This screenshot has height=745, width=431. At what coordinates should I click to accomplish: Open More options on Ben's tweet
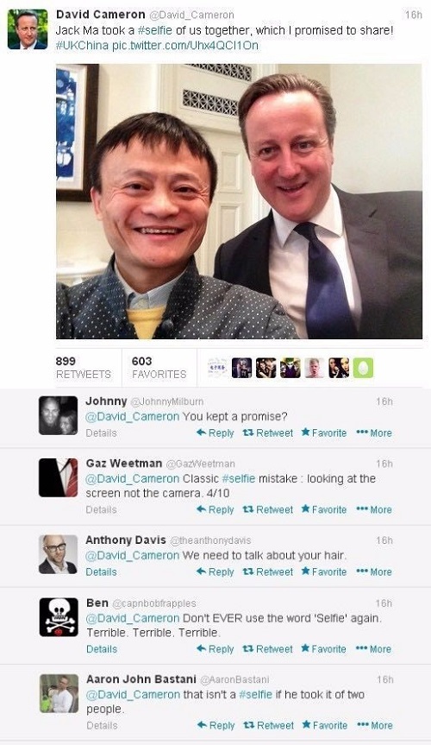coord(374,648)
